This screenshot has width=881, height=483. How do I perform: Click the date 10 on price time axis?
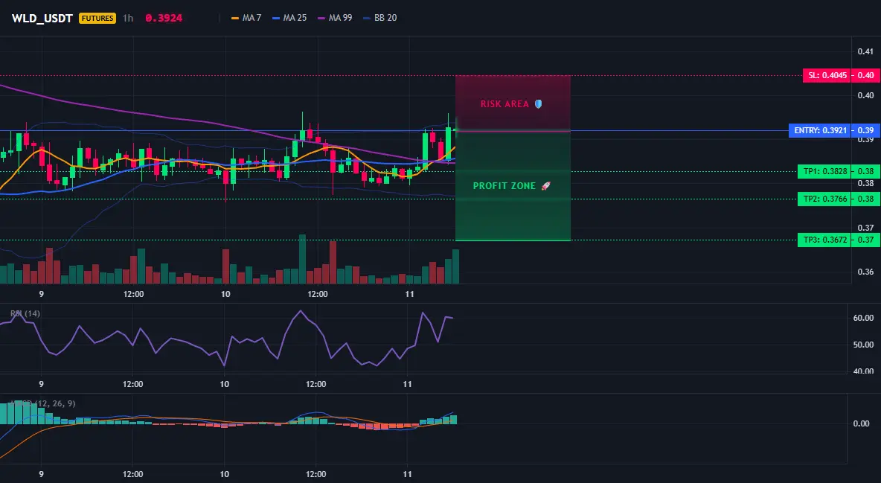tap(225, 294)
